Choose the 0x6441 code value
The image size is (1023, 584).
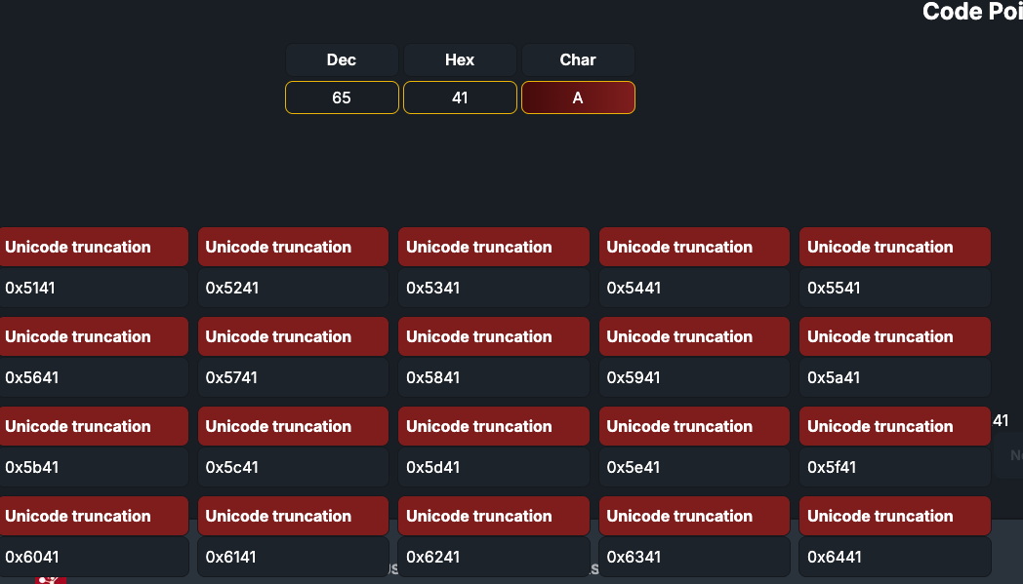(x=895, y=557)
